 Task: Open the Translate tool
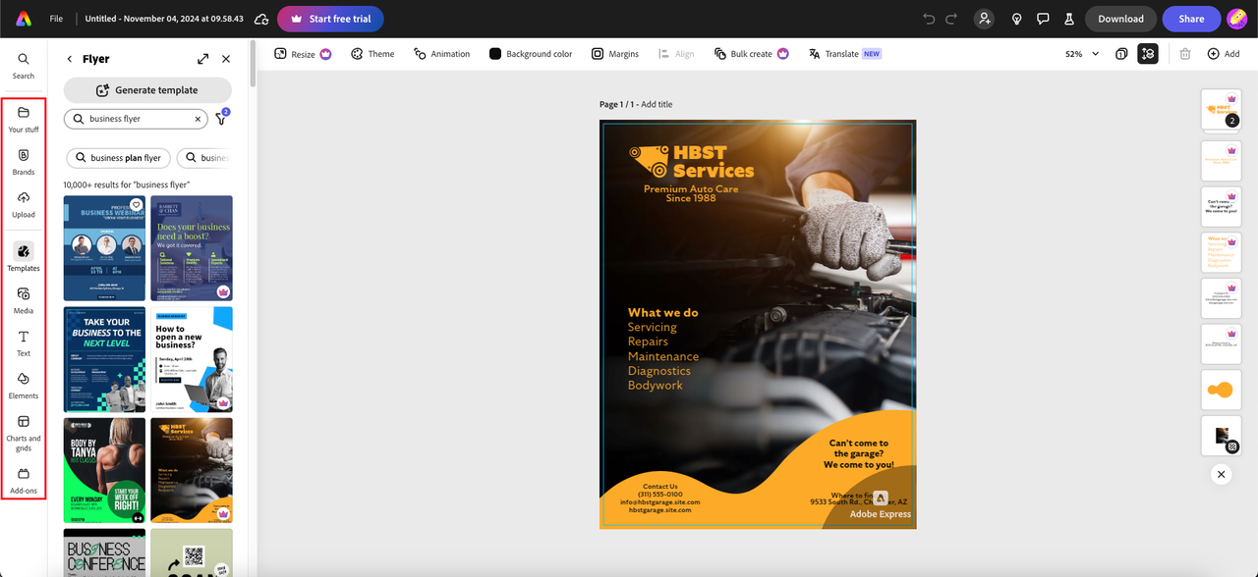844,54
